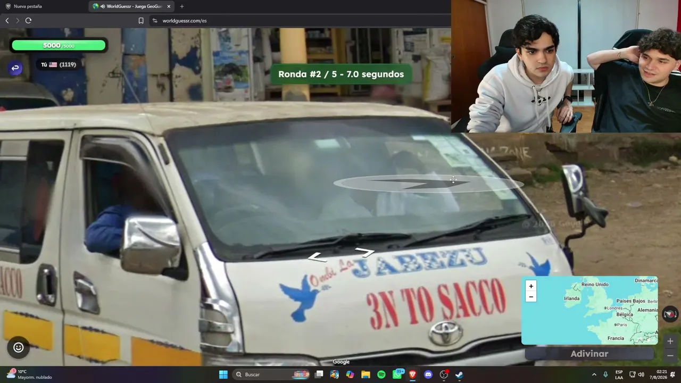This screenshot has width=681, height=383.
Task: Click París on the guess map
Action: (x=621, y=324)
